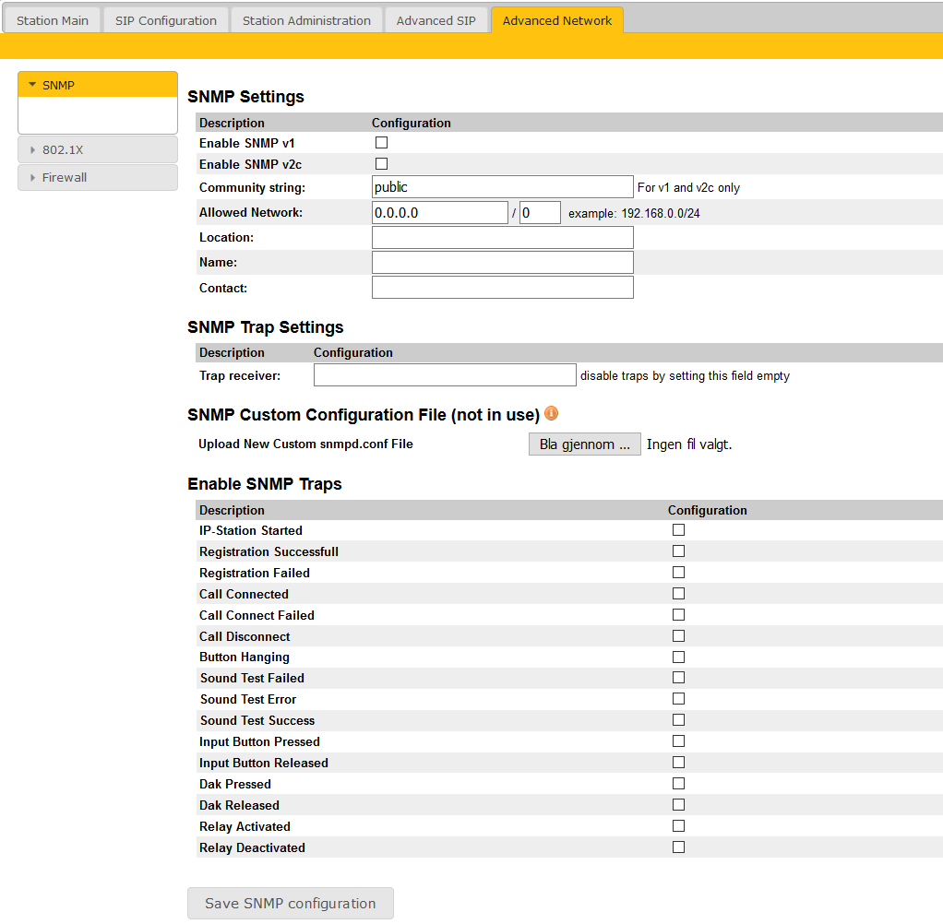This screenshot has height=924, width=943.
Task: Open the SIP Configuration tab
Action: click(166, 20)
